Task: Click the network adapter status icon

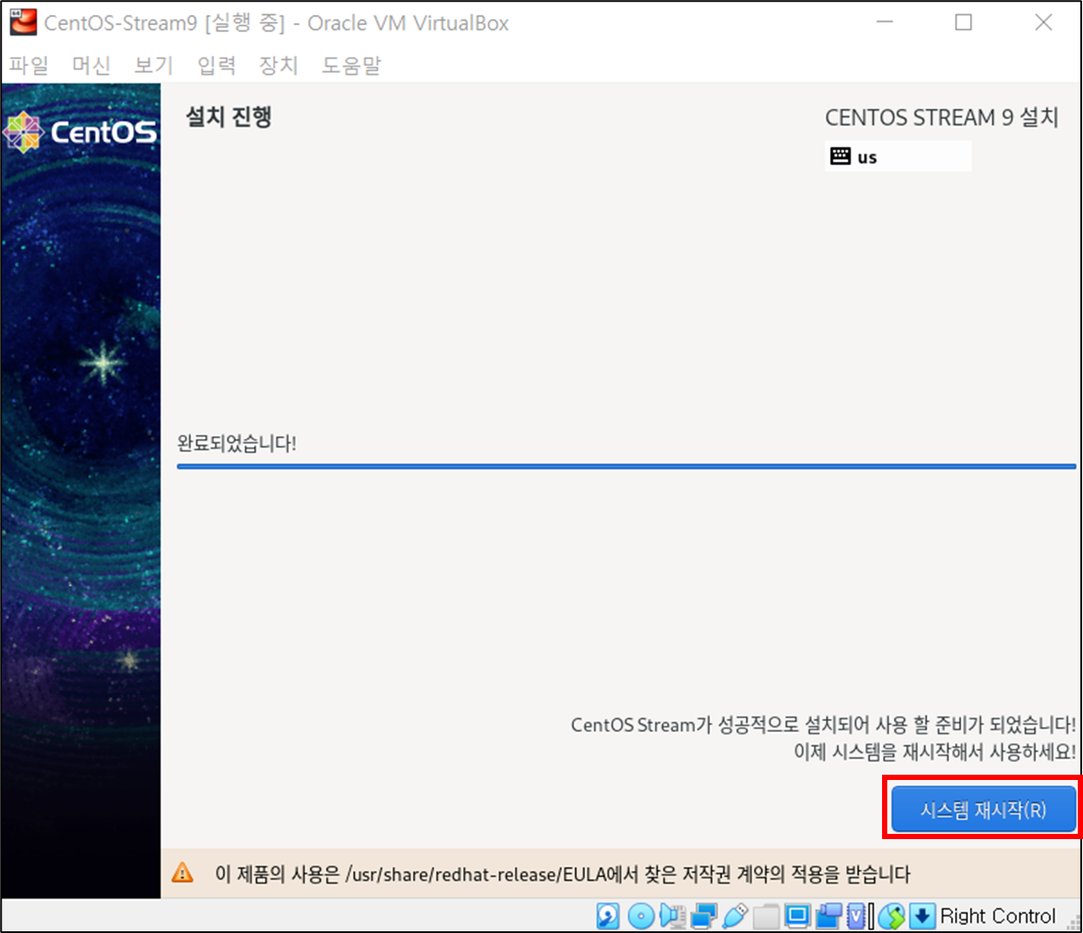Action: tap(704, 916)
